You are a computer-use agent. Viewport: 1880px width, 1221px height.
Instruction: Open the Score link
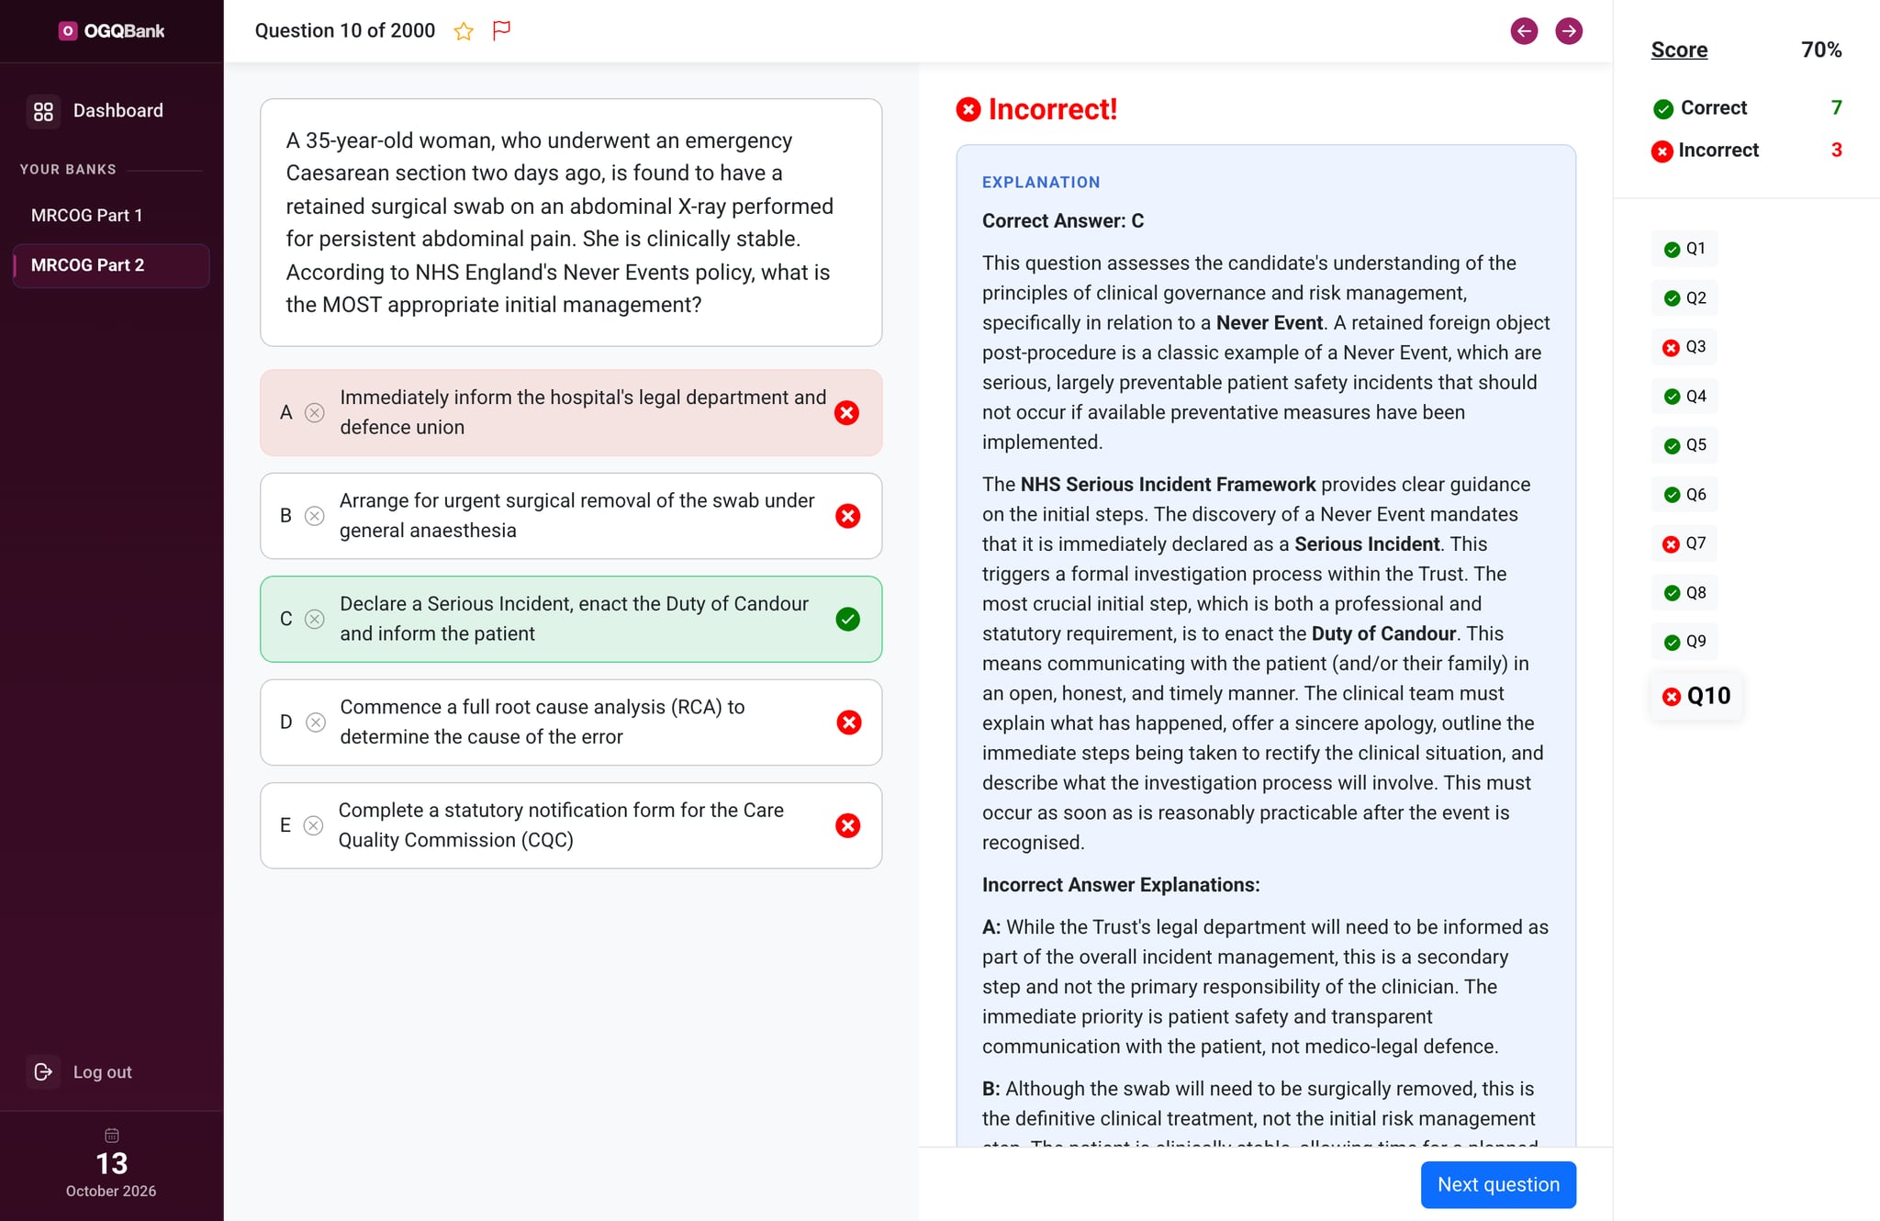[1679, 50]
